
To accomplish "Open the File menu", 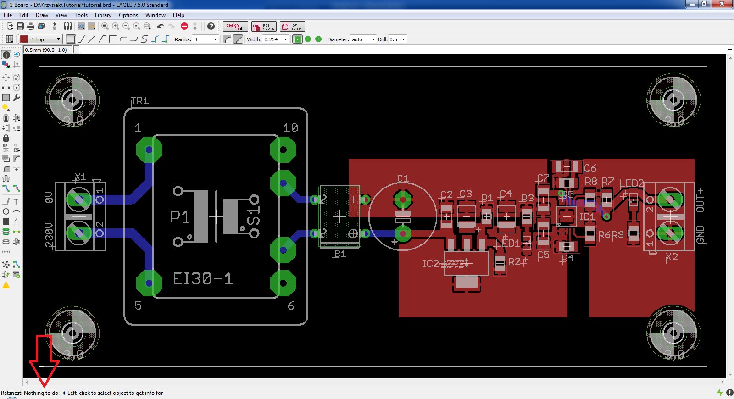I will (x=8, y=15).
